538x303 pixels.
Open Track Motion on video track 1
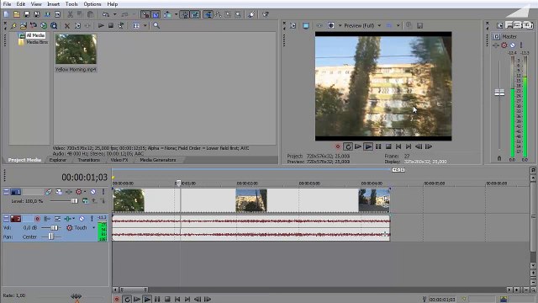[x=59, y=192]
